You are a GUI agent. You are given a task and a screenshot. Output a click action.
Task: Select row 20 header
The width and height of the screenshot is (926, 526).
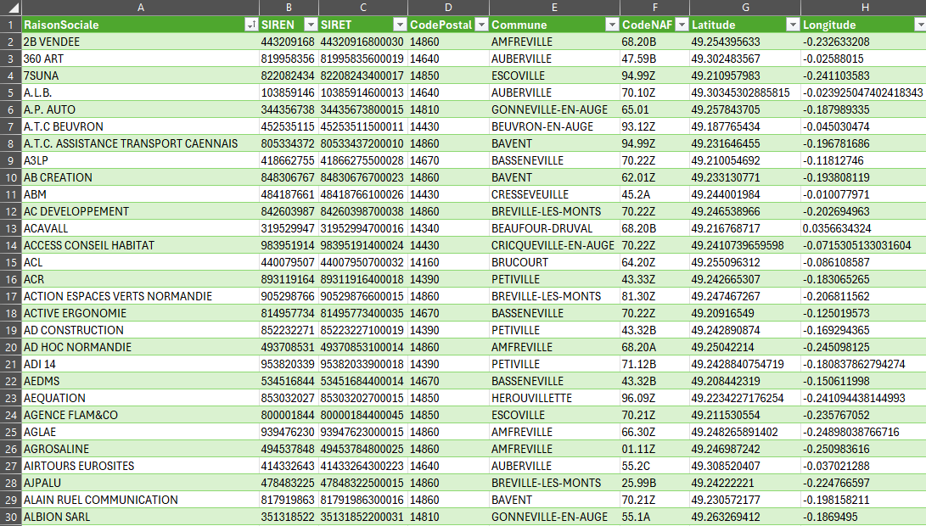(x=11, y=347)
